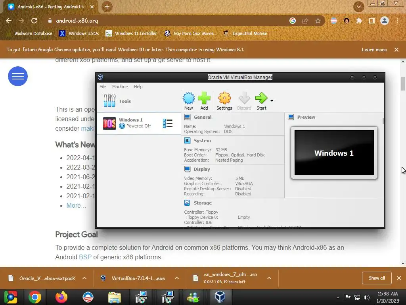Open Windows 11 Installer bookmark
This screenshot has height=305, width=406.
132,33
